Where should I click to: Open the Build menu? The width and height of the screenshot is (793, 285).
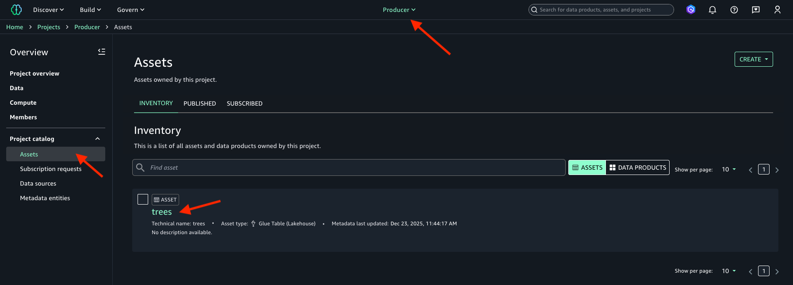[x=91, y=10]
